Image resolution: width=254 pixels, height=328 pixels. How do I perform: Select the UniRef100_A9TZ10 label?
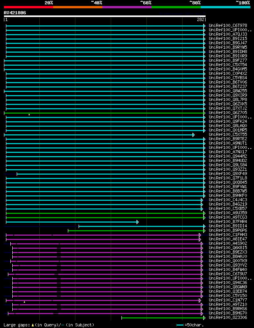click(x=228, y=304)
